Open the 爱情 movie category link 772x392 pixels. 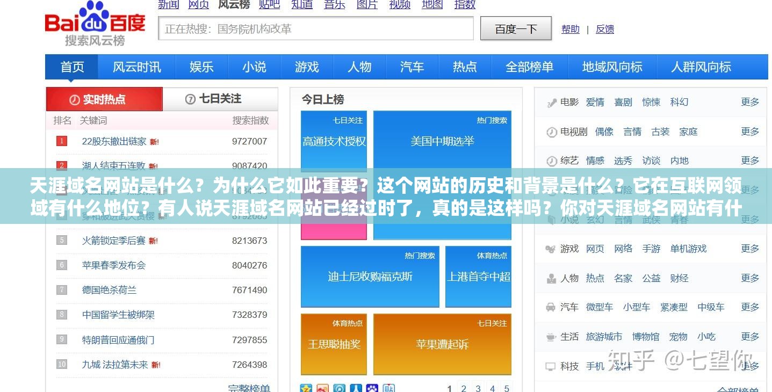tap(595, 102)
